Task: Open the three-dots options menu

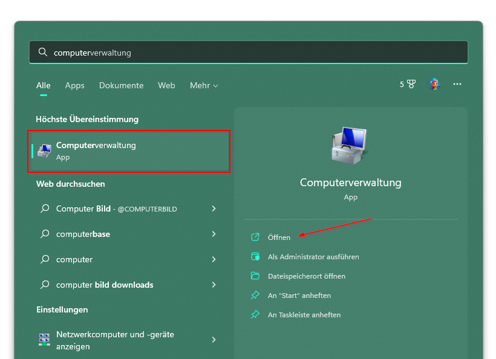Action: pyautogui.click(x=457, y=84)
